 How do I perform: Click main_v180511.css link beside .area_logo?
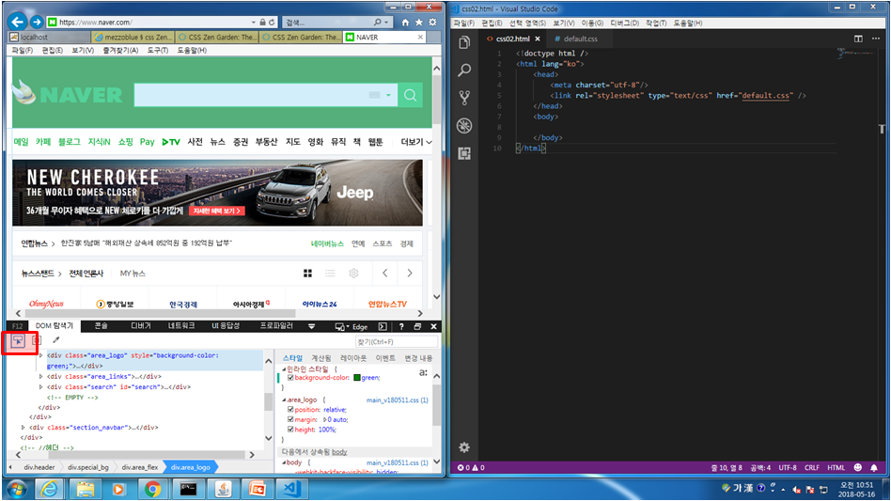[397, 400]
